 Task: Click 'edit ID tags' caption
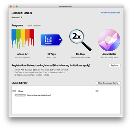pos(51,57)
